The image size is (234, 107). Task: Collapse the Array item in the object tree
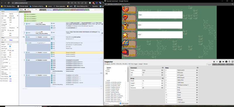coord(106,71)
